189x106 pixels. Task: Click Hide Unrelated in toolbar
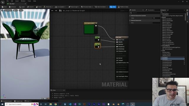100,7
